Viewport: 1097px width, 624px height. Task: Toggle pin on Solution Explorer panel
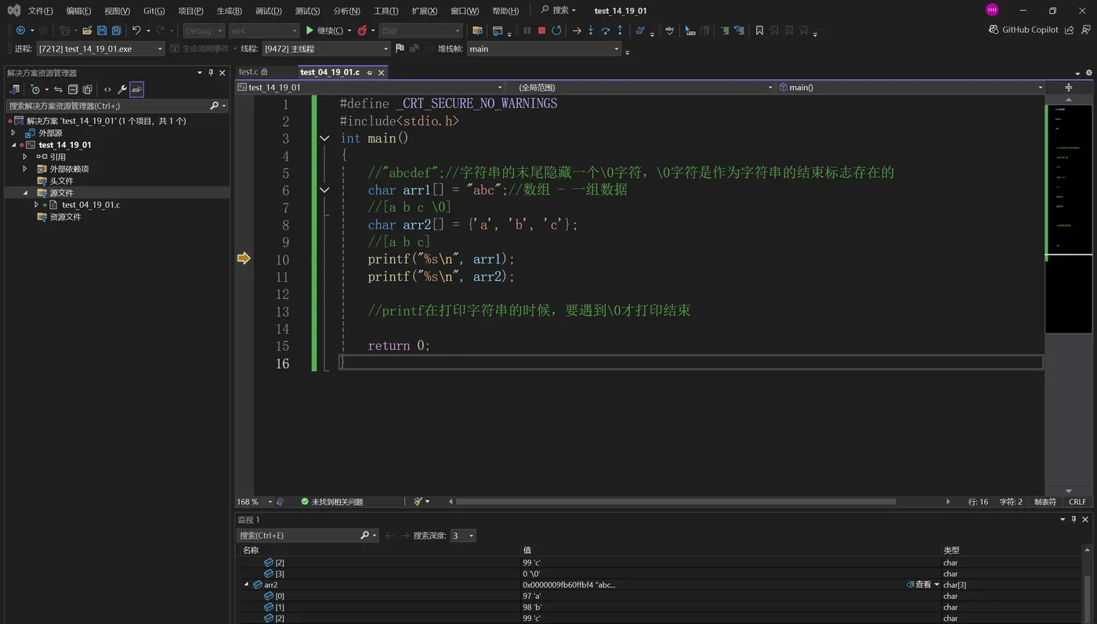tap(211, 72)
